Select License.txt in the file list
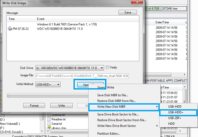Image resolution: width=198 pixels, height=137 pixels. tap(58, 115)
